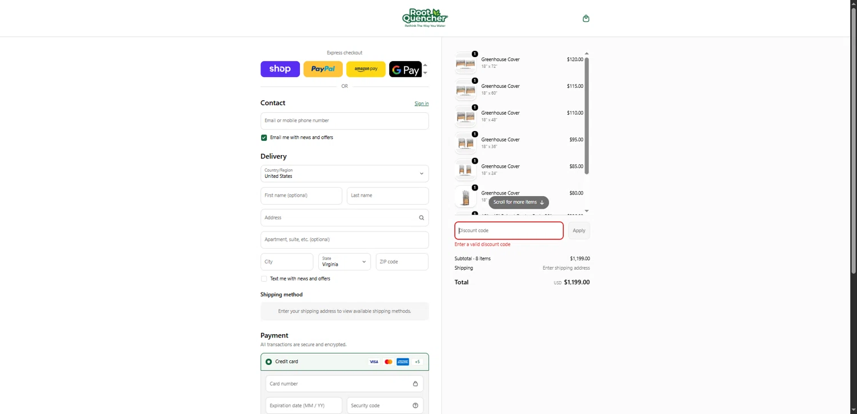The width and height of the screenshot is (857, 414).
Task: Open the security code help icon
Action: tap(415, 405)
